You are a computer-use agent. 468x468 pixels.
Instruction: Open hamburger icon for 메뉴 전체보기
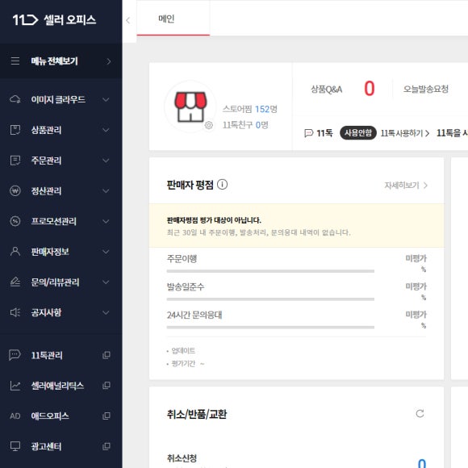[x=15, y=61]
